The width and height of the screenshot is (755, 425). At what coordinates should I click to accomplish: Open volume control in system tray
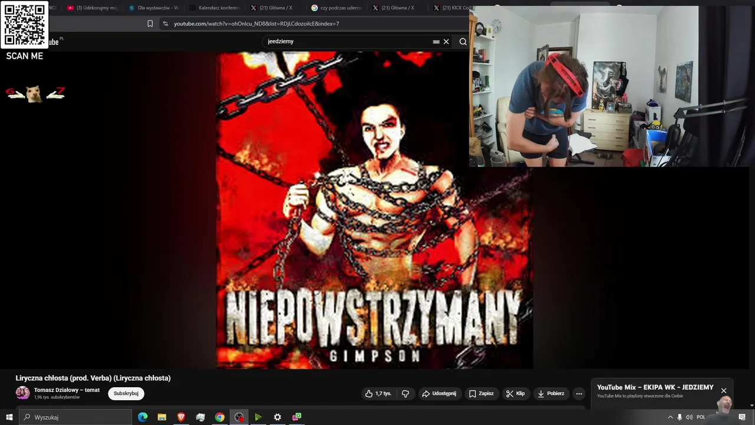point(689,417)
